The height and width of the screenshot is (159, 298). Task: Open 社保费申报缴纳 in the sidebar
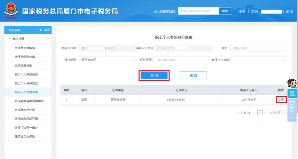[25, 48]
